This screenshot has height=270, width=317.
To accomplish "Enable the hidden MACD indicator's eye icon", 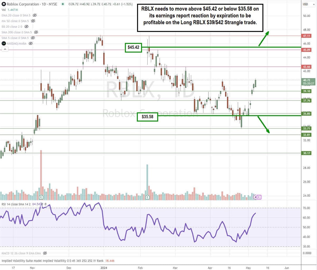I will point(45,253).
